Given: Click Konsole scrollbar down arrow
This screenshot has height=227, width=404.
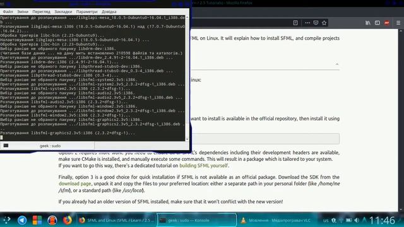Looking at the screenshot, I should [187, 139].
